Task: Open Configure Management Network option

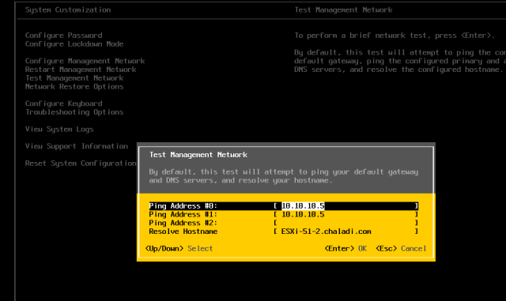Action: click(85, 61)
